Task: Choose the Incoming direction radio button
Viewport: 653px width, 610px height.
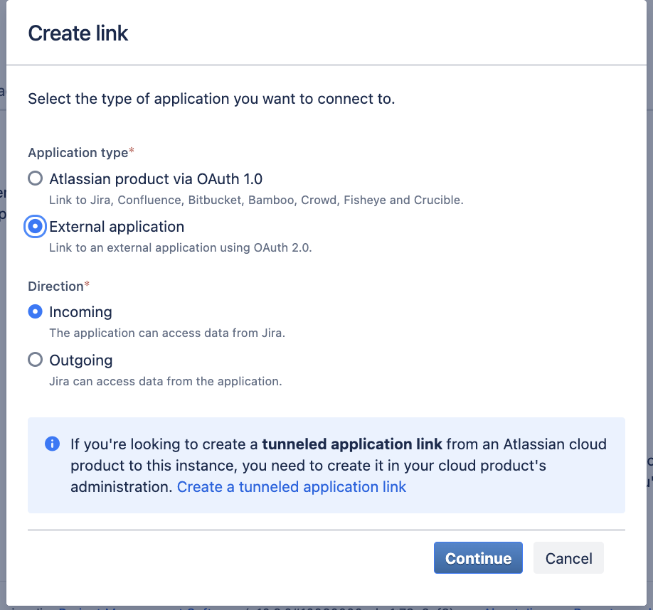Action: click(x=35, y=312)
